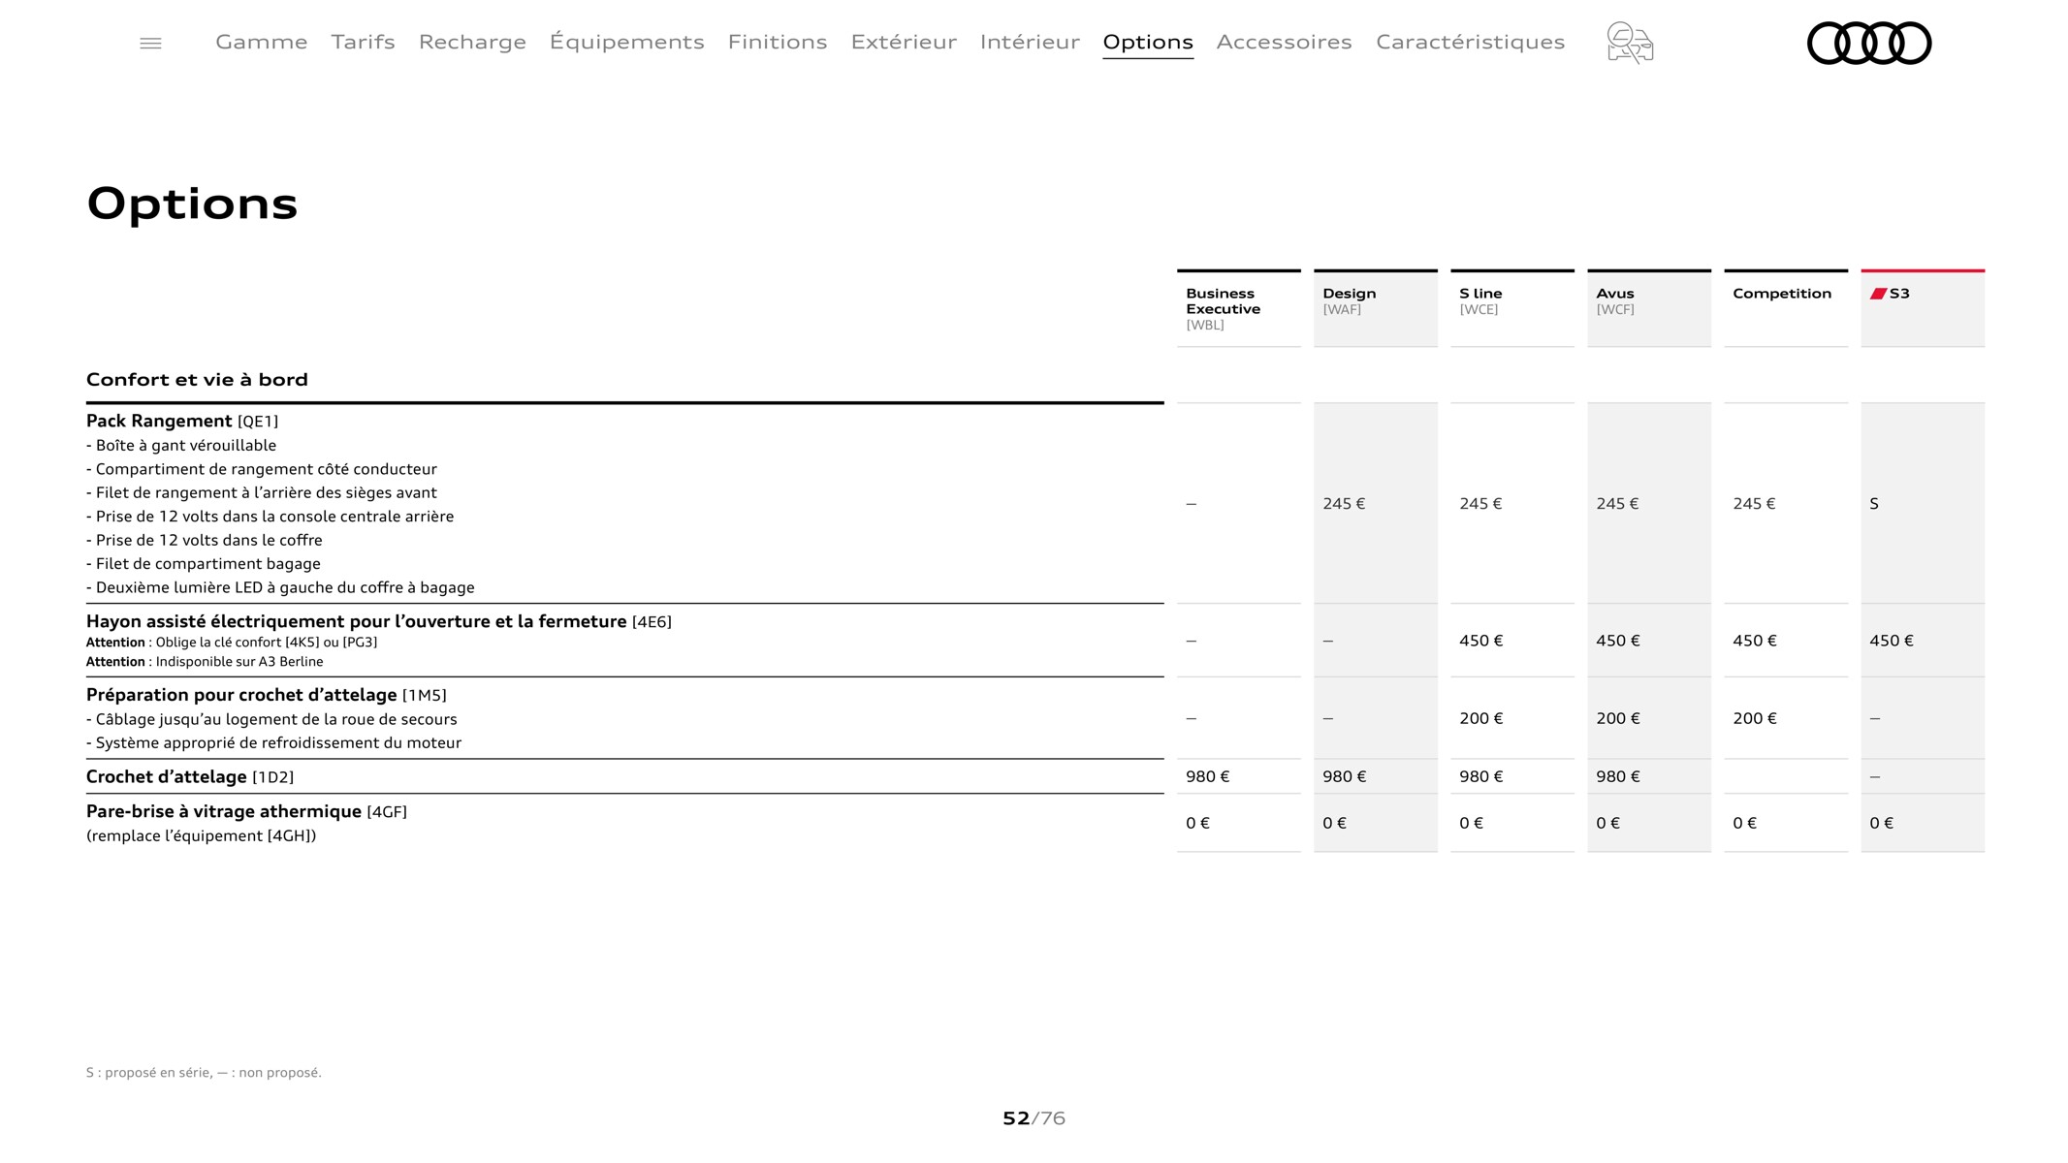Go to Caractéristiques section

pyautogui.click(x=1470, y=42)
